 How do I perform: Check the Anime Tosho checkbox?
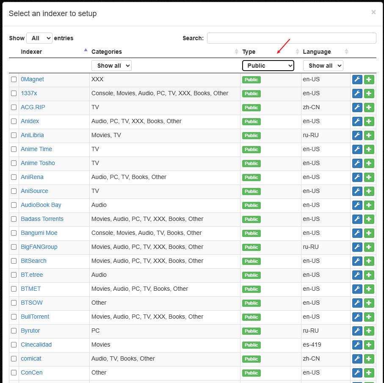[x=14, y=163]
